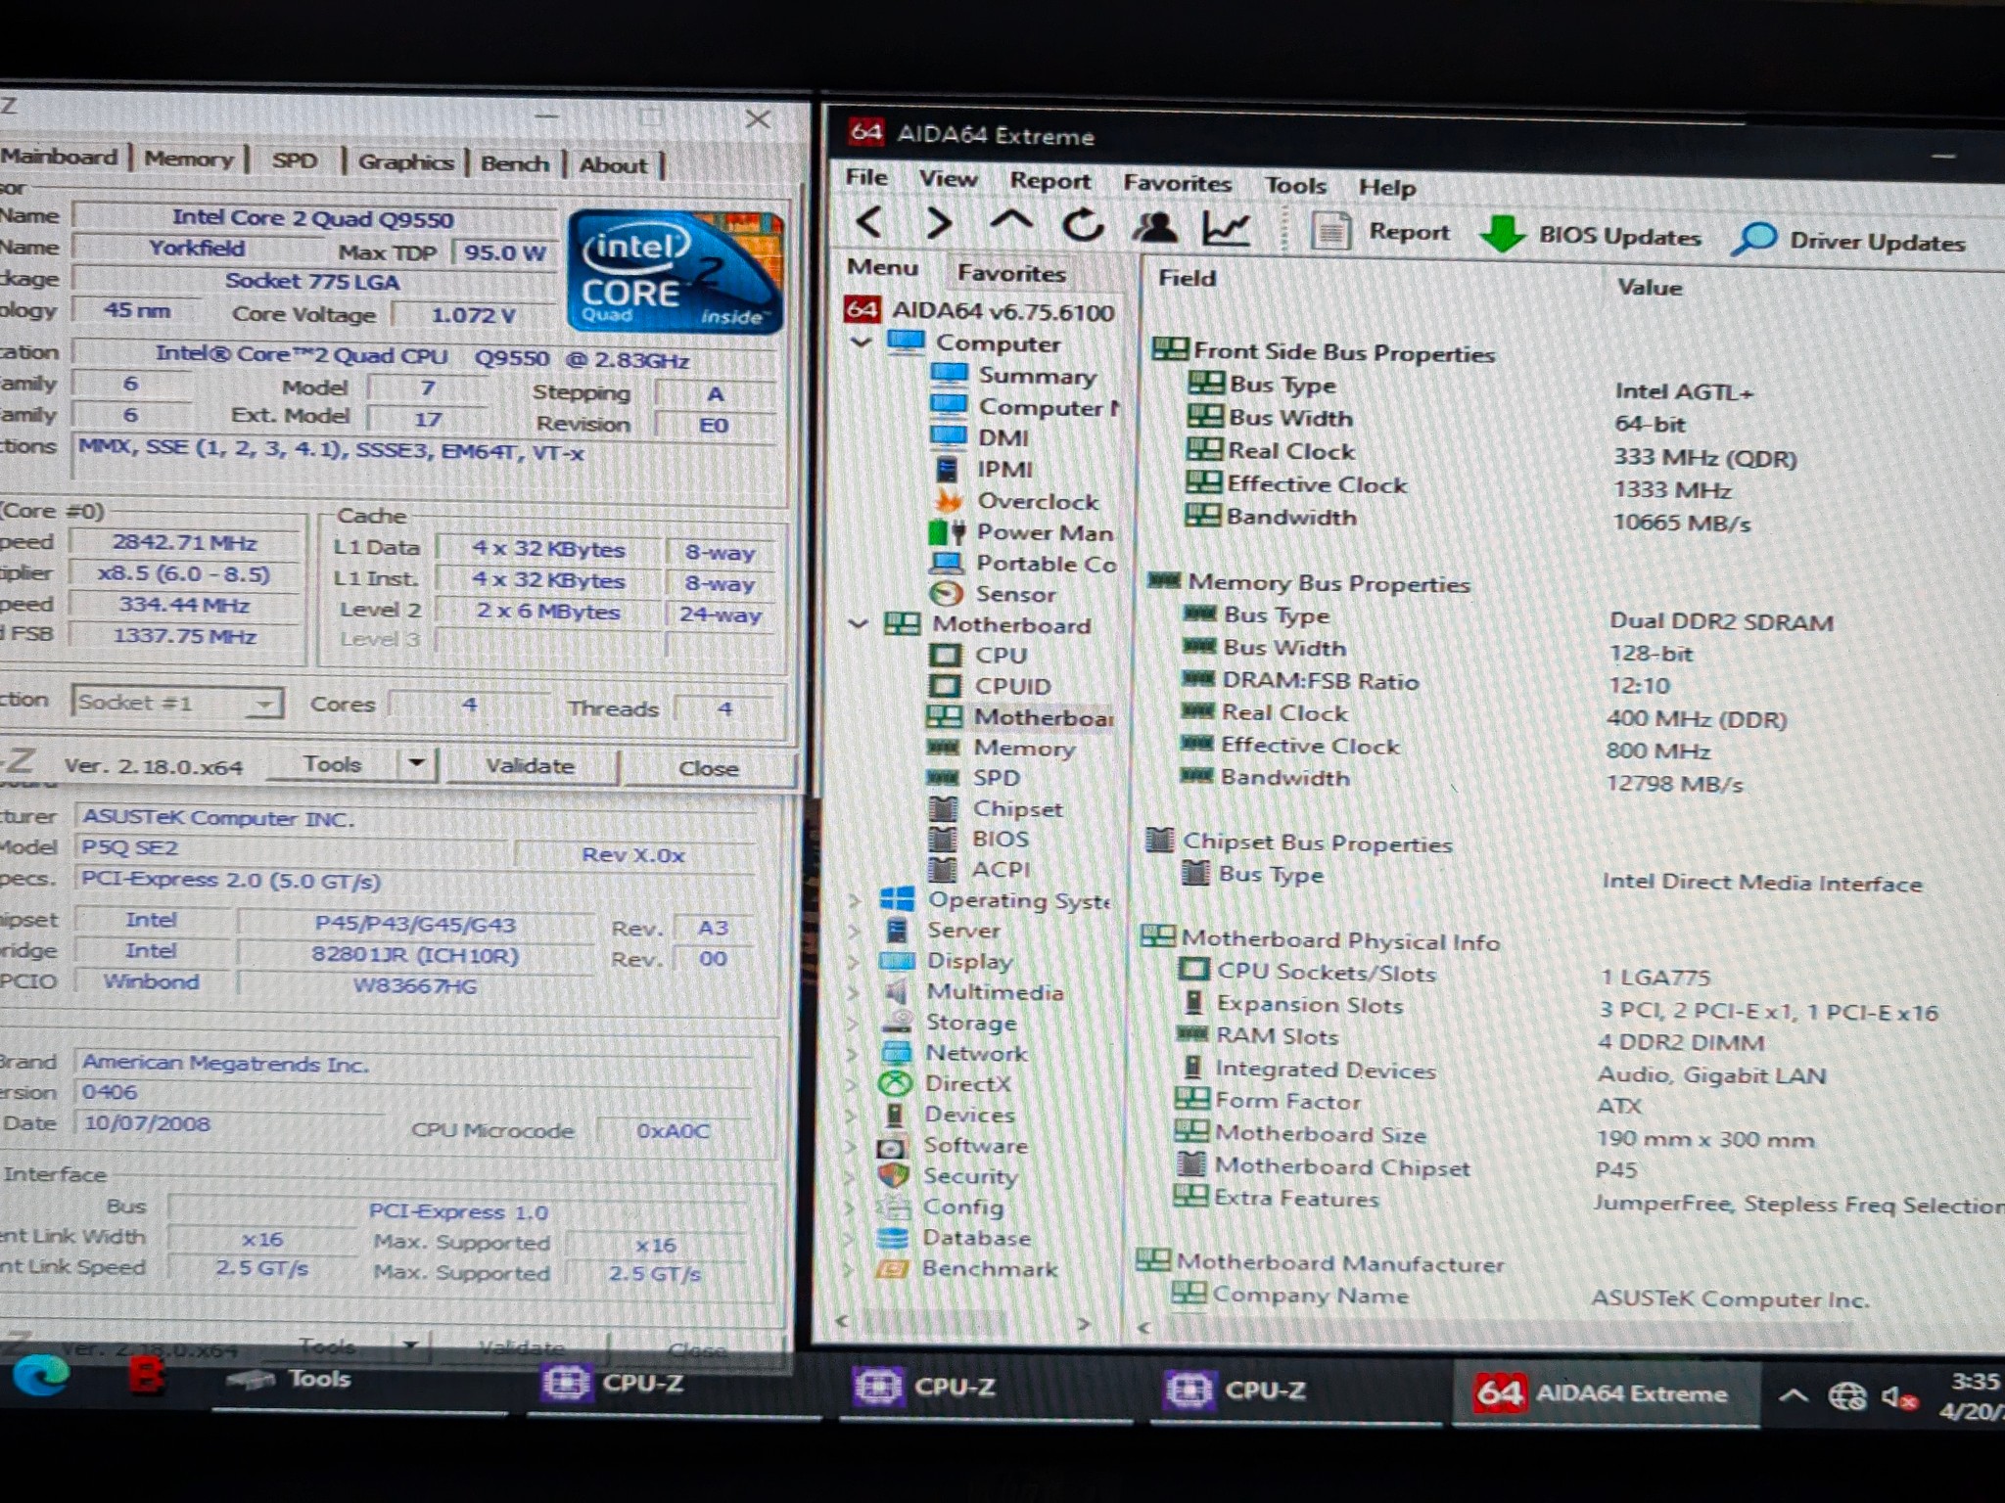Click the taskbar clock
The width and height of the screenshot is (2005, 1503).
(1973, 1396)
